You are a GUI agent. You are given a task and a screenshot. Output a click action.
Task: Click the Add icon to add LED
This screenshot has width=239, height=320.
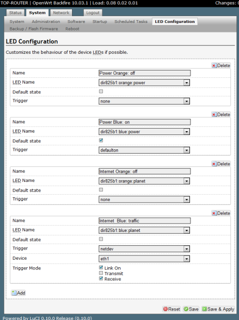tap(18, 293)
